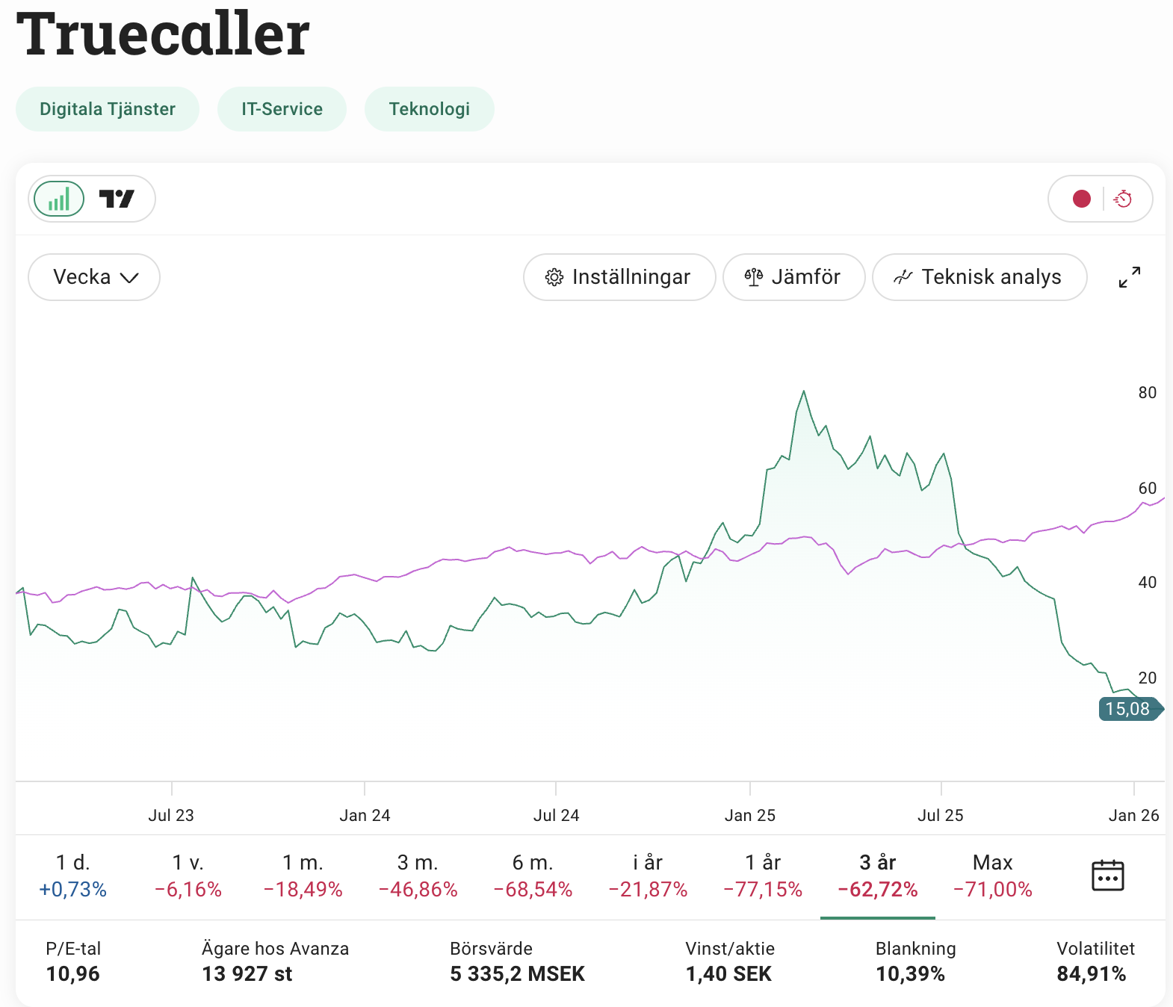
Task: Click the Digitala Tjänster tag
Action: pyautogui.click(x=108, y=109)
